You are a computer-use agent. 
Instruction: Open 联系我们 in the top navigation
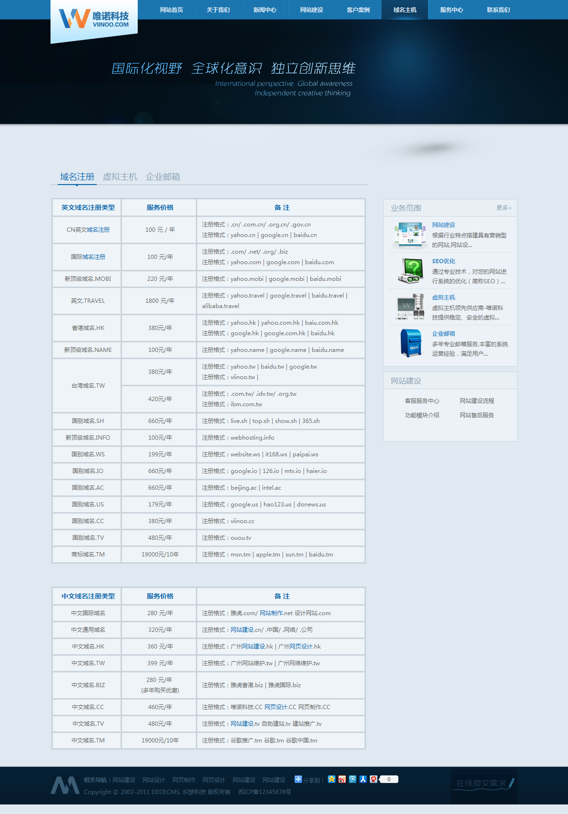pos(498,10)
